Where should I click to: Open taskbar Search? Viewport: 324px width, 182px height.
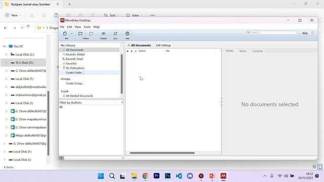click(112, 176)
